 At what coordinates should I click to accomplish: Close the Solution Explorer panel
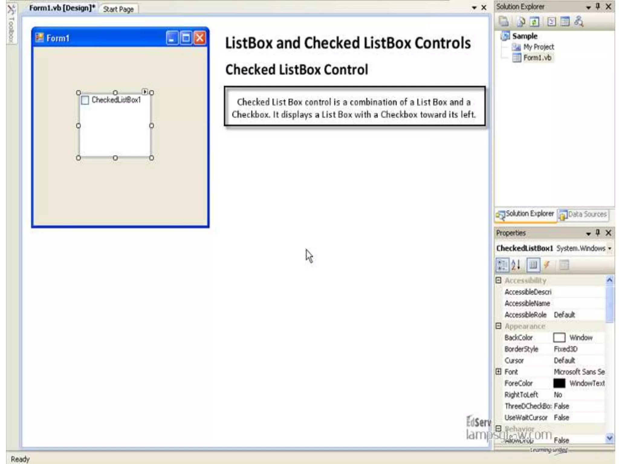pos(608,7)
